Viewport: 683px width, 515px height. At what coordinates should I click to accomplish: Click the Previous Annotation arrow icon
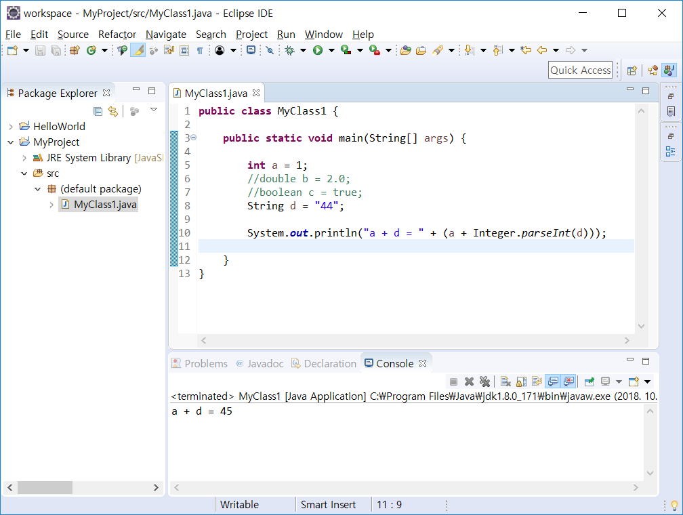(497, 50)
